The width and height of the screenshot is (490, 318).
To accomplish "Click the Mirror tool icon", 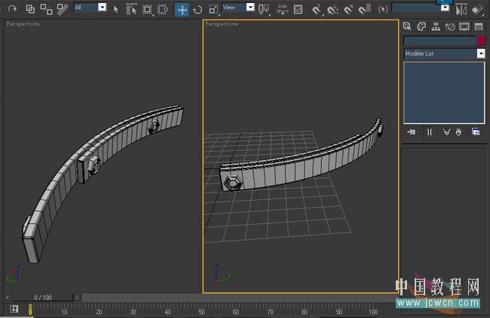I will [x=461, y=10].
